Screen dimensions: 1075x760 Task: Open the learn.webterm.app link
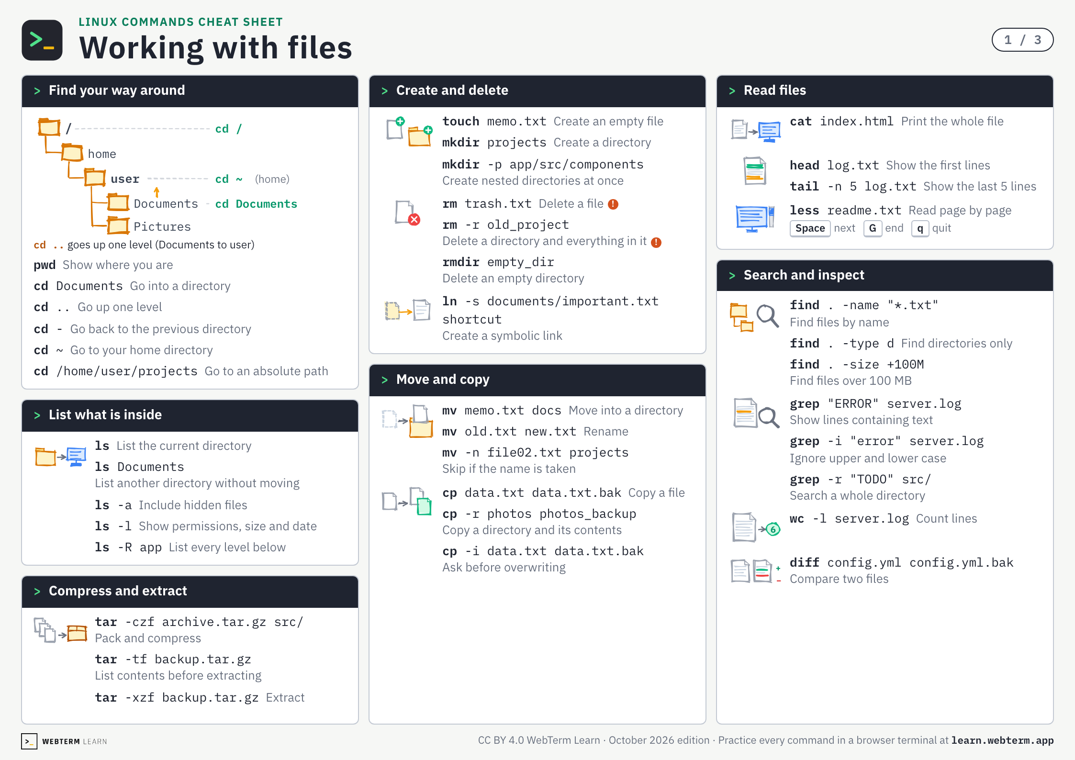pos(1002,740)
